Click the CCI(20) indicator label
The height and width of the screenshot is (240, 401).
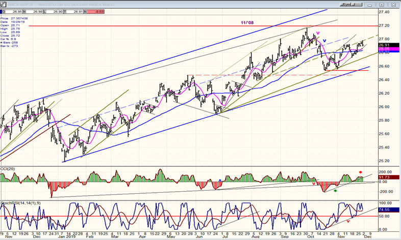9,169
